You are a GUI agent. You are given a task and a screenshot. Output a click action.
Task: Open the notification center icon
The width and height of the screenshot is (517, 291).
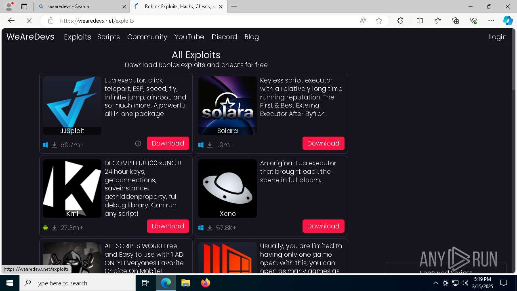pos(504,283)
